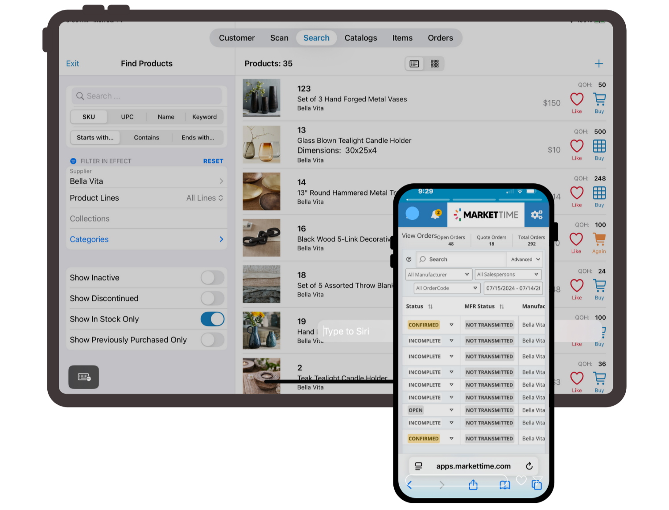The width and height of the screenshot is (669, 510).
Task: Open the Orders tab
Action: tap(440, 38)
